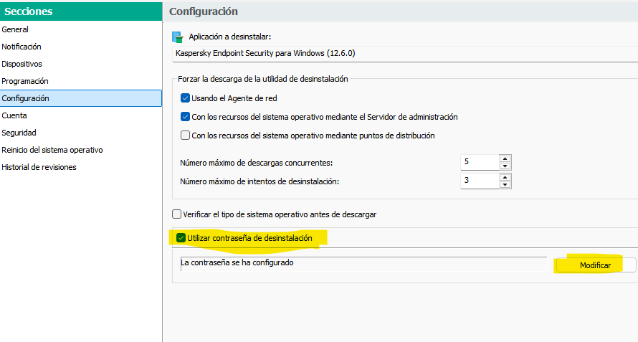Enable puntos de distribución checkbox

point(185,136)
